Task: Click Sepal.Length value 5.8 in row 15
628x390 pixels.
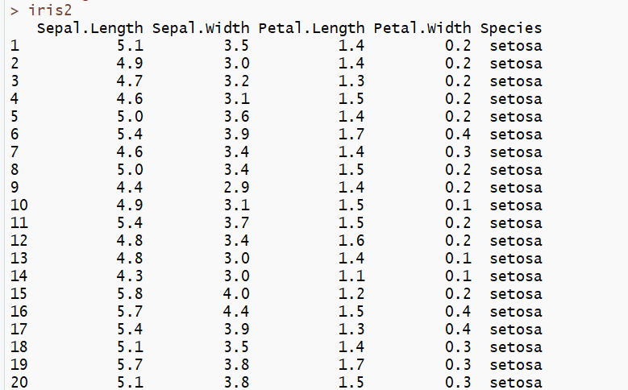Action: [130, 294]
